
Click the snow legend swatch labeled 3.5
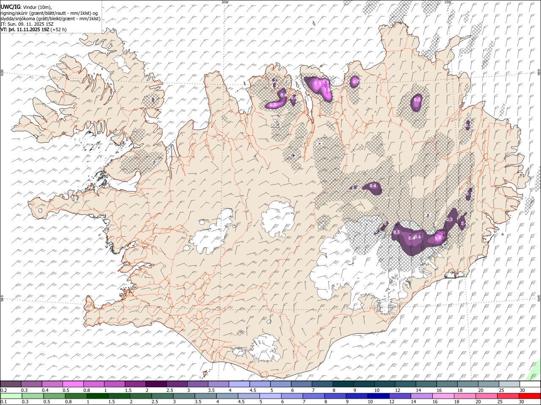(x=219, y=384)
